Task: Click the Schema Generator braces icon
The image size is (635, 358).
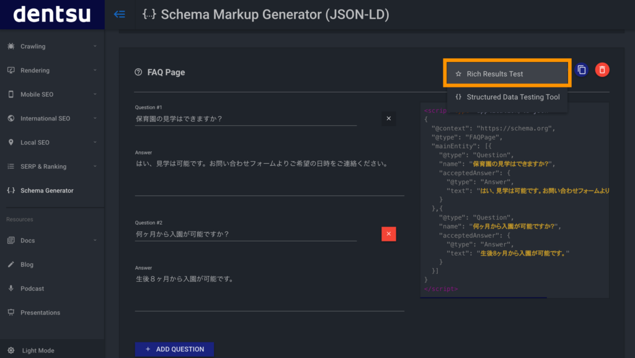Action: click(11, 190)
